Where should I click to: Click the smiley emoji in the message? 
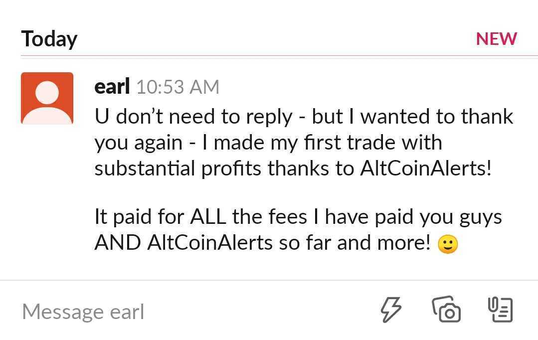click(x=447, y=244)
